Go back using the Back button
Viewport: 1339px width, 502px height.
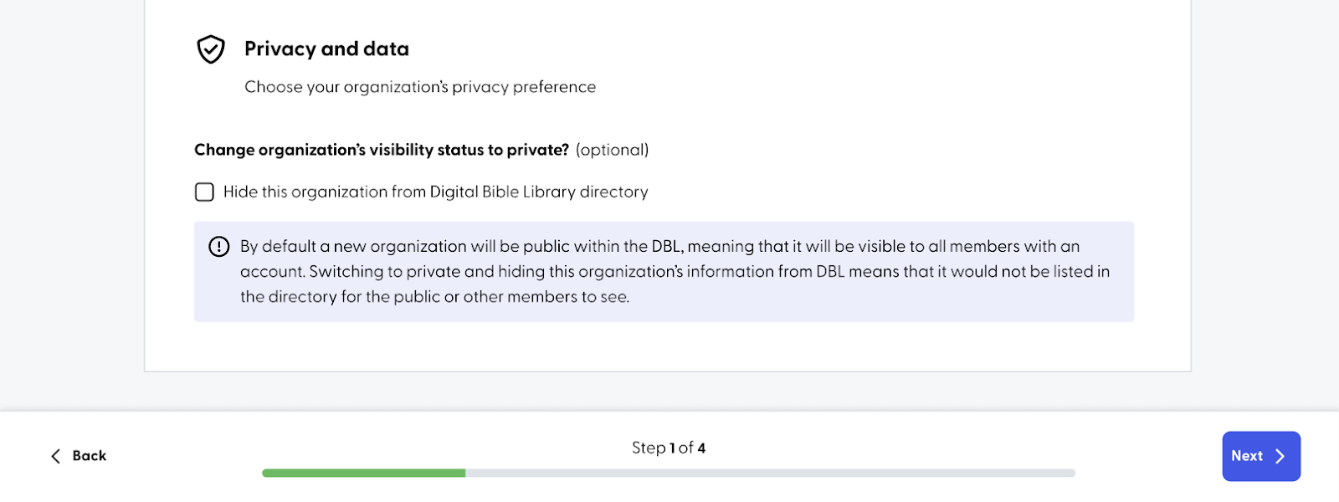pos(79,456)
